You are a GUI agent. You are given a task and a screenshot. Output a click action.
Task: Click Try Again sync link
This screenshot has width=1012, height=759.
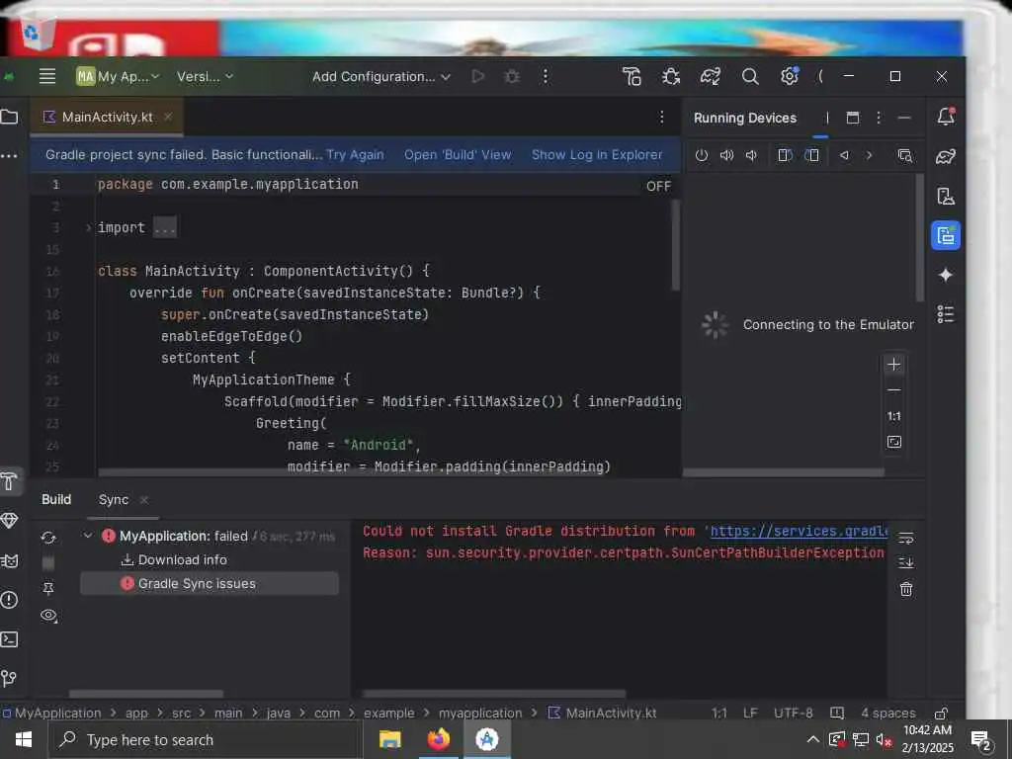(x=355, y=155)
